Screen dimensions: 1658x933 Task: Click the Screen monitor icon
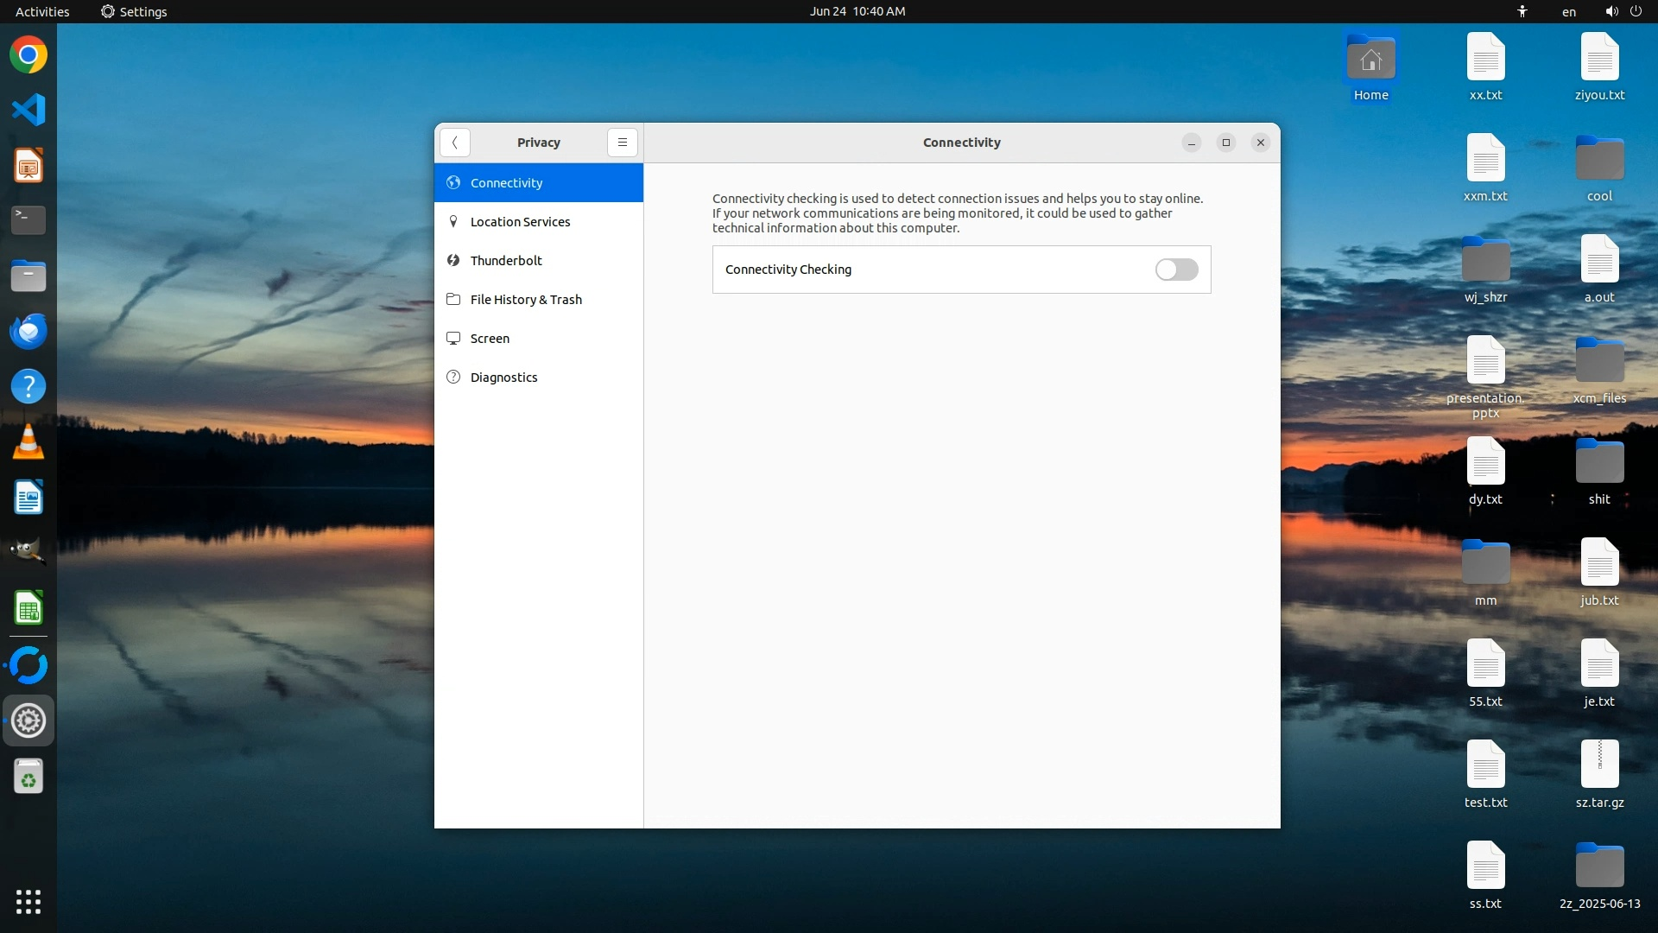[x=453, y=338]
